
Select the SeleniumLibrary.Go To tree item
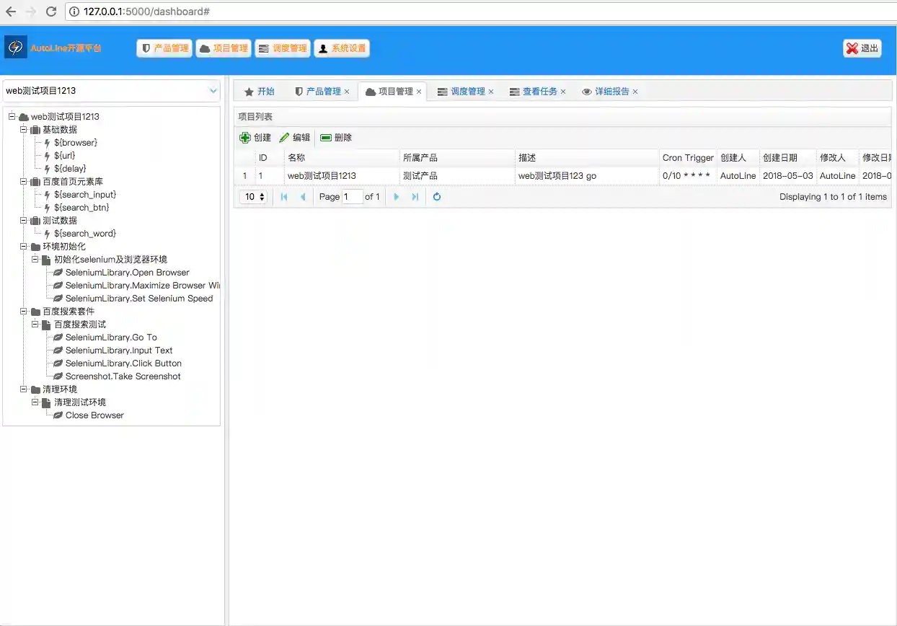pyautogui.click(x=111, y=338)
